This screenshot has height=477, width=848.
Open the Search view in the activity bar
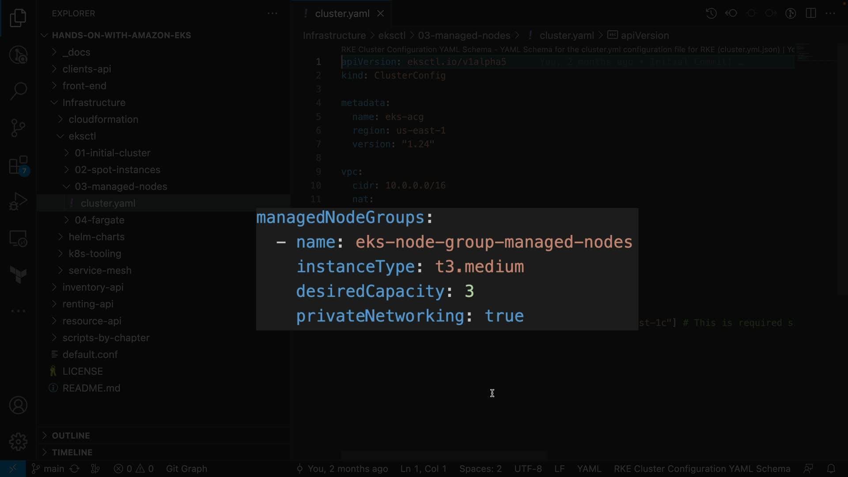click(18, 91)
